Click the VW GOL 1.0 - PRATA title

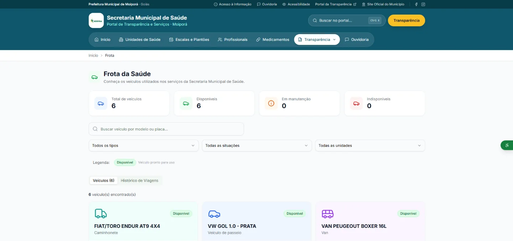point(232,226)
